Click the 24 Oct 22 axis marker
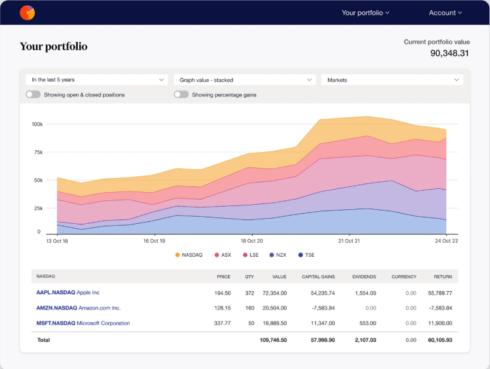The width and height of the screenshot is (490, 369). pos(446,241)
